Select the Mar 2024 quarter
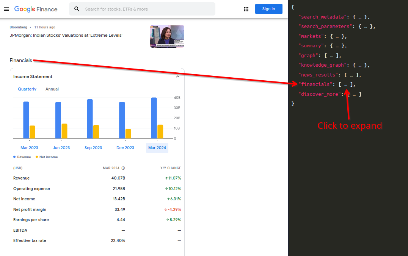408x256 pixels. (x=157, y=148)
